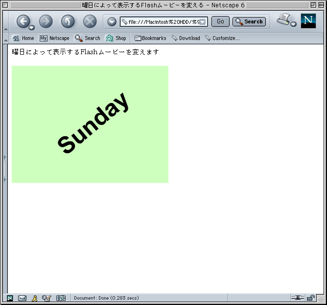
Task: Click the online/offline connection plug icon
Action: (x=298, y=298)
